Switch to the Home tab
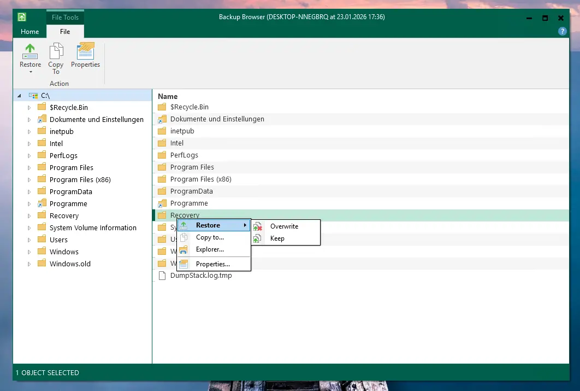This screenshot has width=580, height=391. click(x=30, y=32)
